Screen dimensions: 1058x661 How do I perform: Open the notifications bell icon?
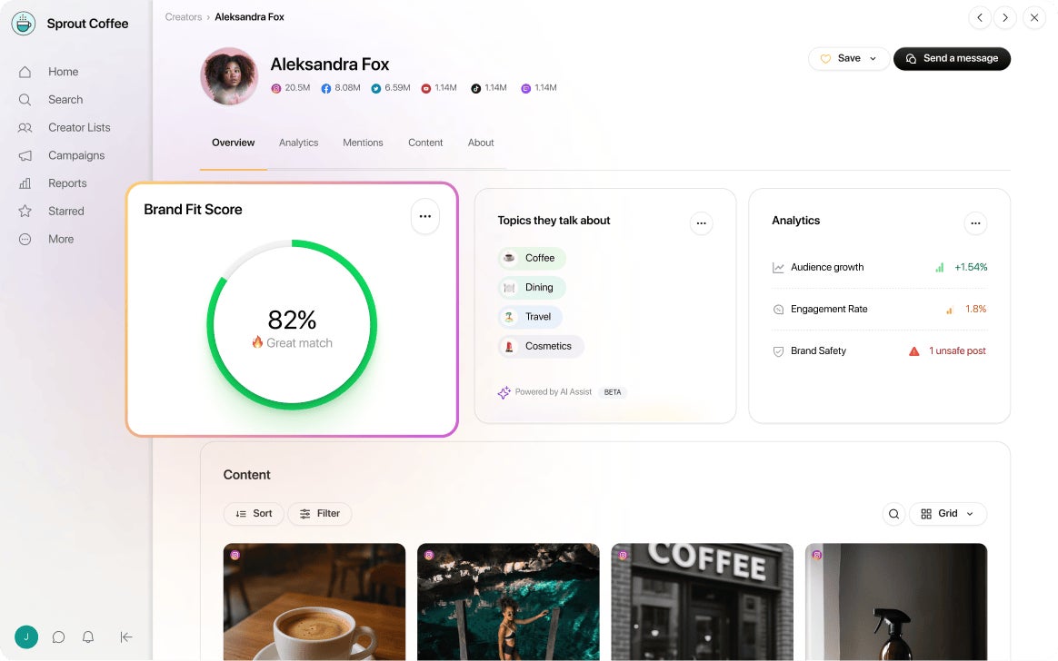[x=88, y=636]
